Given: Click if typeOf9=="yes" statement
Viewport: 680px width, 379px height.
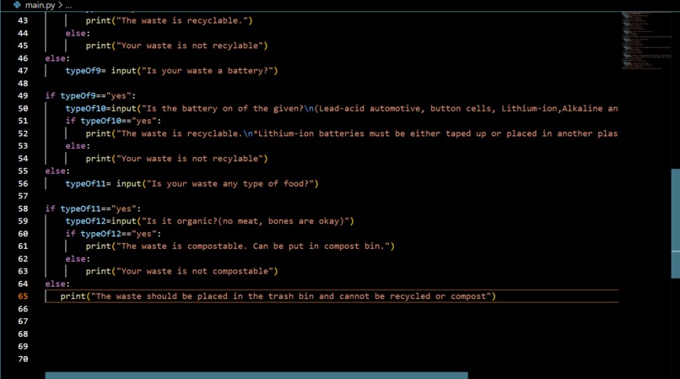Looking at the screenshot, I should coord(90,96).
